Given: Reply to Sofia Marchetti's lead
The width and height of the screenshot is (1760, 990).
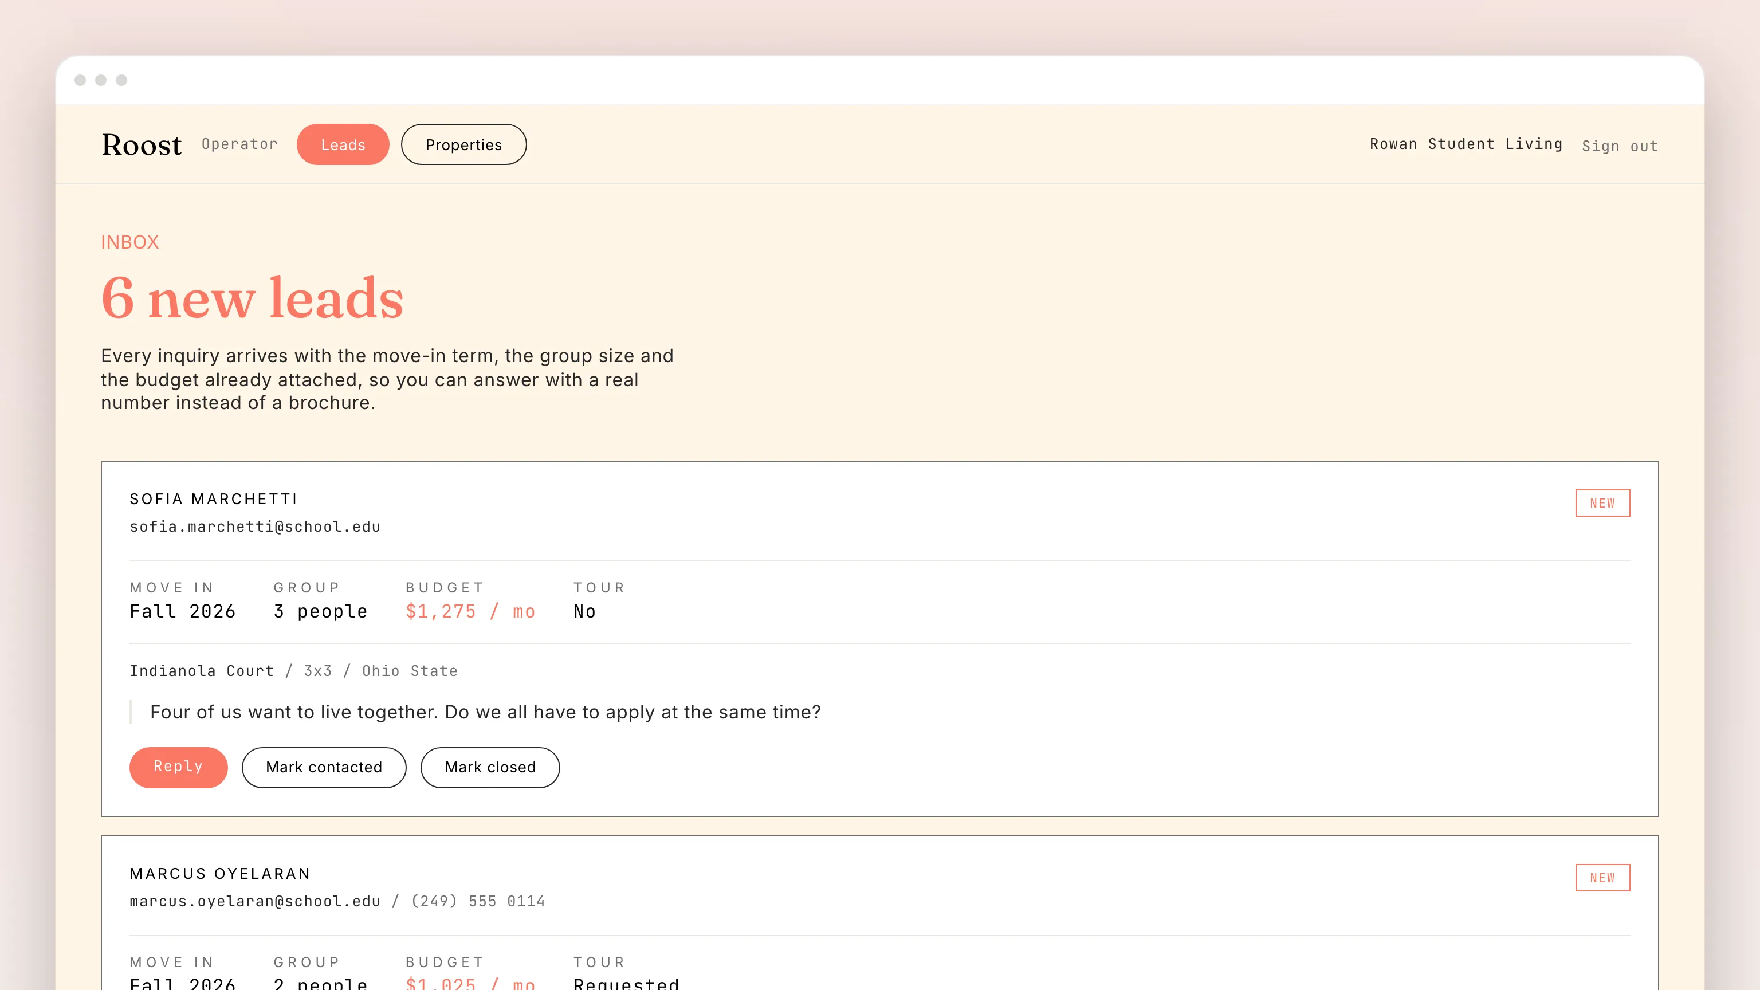Looking at the screenshot, I should coord(178,767).
